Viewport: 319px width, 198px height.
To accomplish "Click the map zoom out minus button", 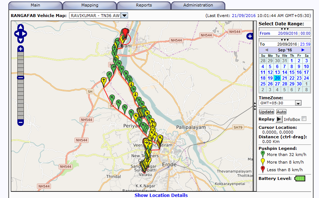I will (x=21, y=122).
